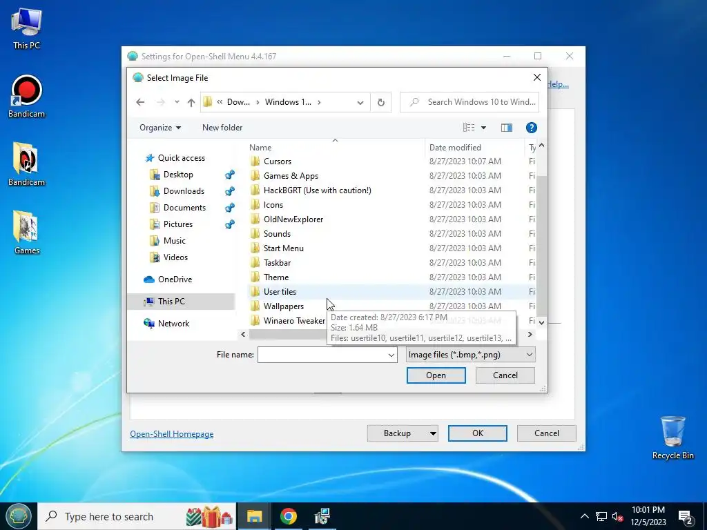Open the Help link in Open-Shell settings
707x530 pixels.
click(x=558, y=84)
